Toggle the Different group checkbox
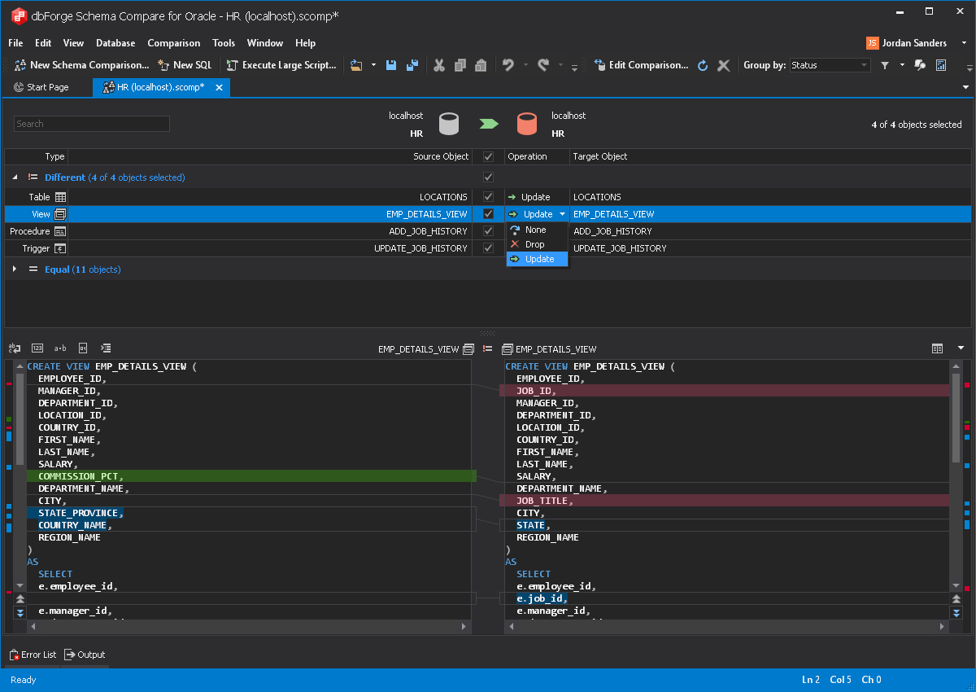This screenshot has width=976, height=692. coord(488,177)
